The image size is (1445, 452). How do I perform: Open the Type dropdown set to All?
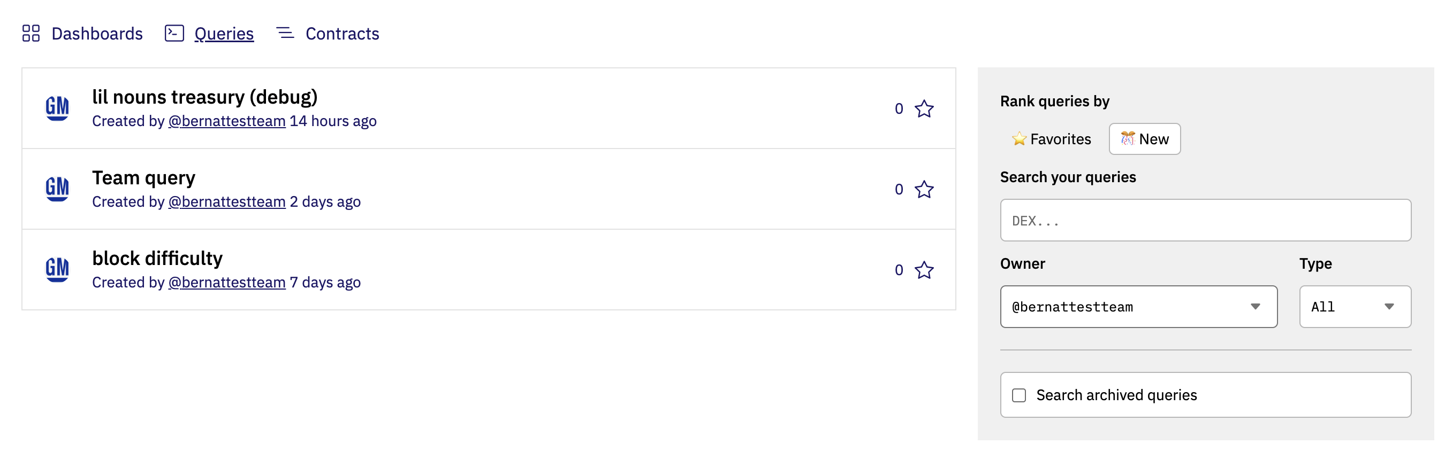point(1355,307)
